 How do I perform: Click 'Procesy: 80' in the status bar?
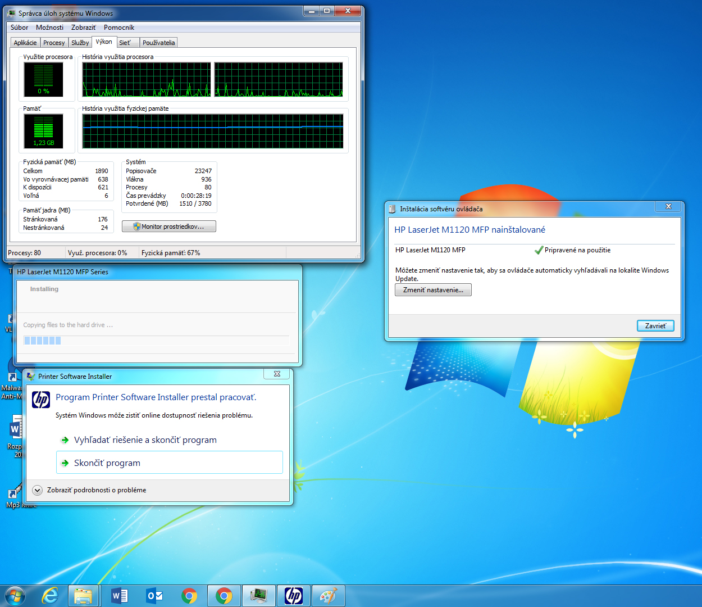click(24, 253)
